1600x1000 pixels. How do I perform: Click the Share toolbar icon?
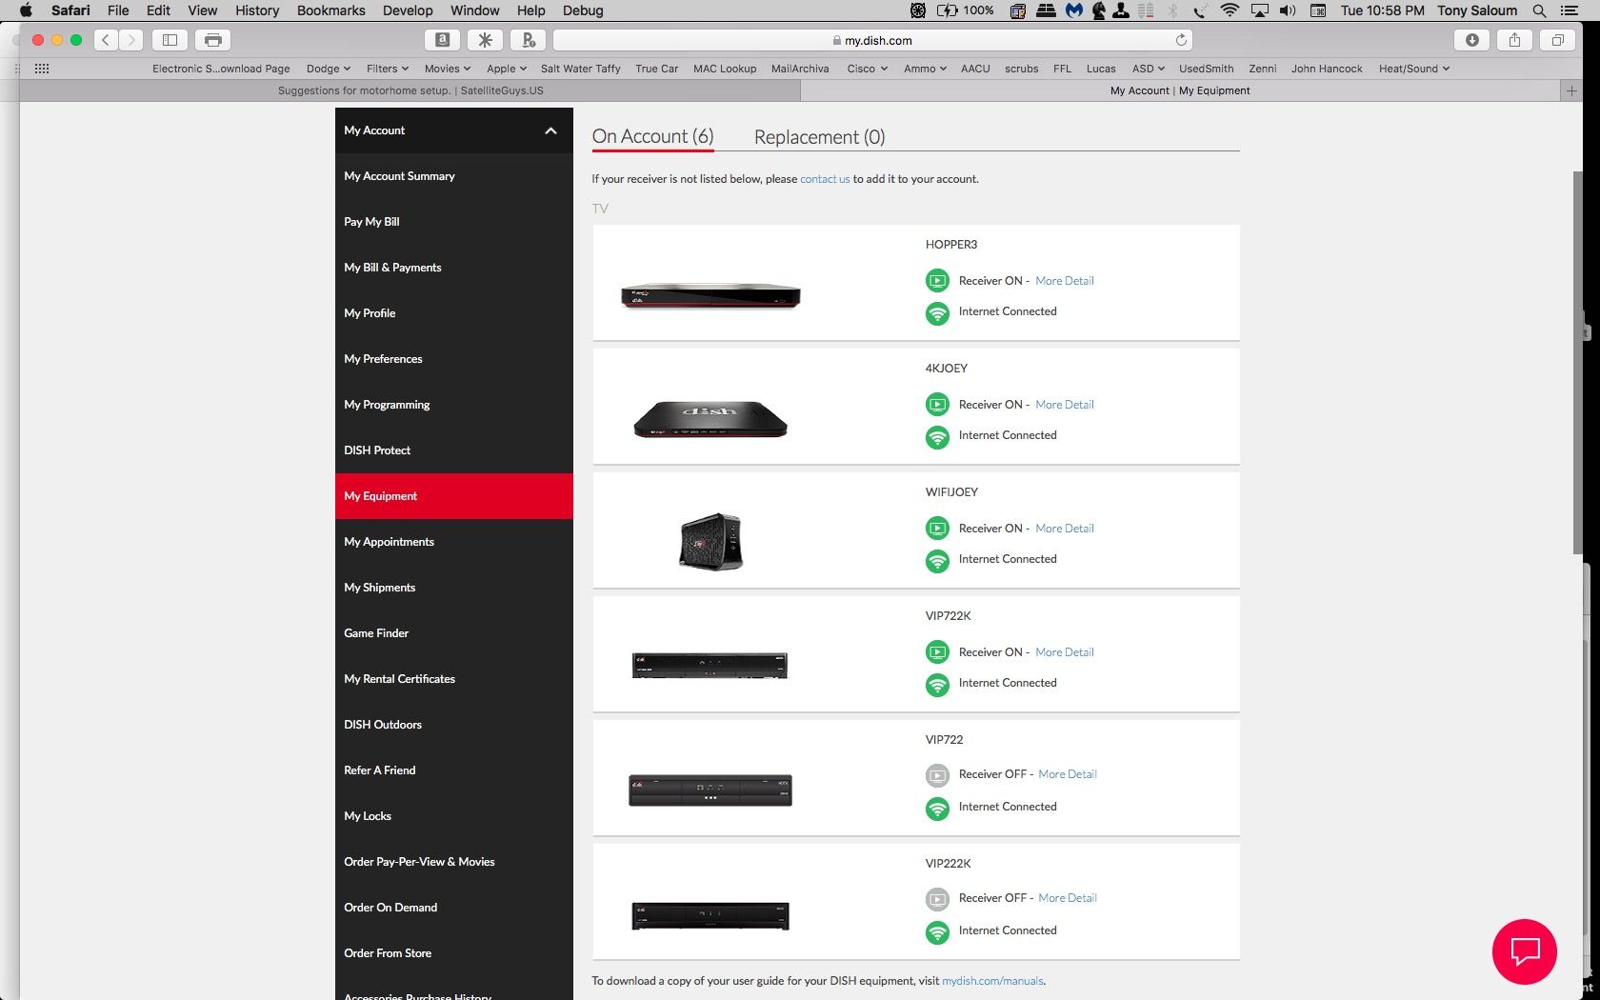point(1514,40)
